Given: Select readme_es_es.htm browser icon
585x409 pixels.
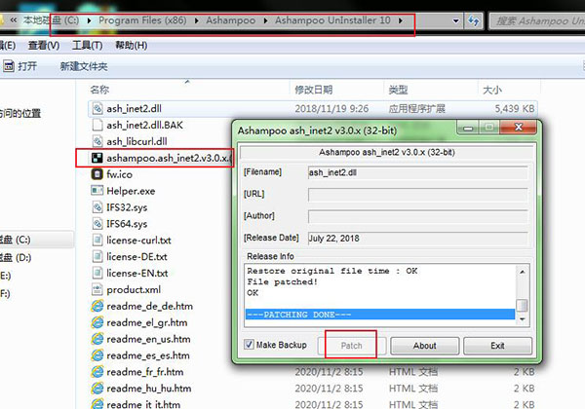Looking at the screenshot, I should coord(97,355).
